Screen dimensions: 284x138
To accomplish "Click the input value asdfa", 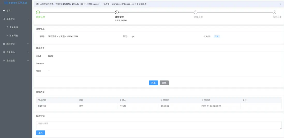I will 51,56.
